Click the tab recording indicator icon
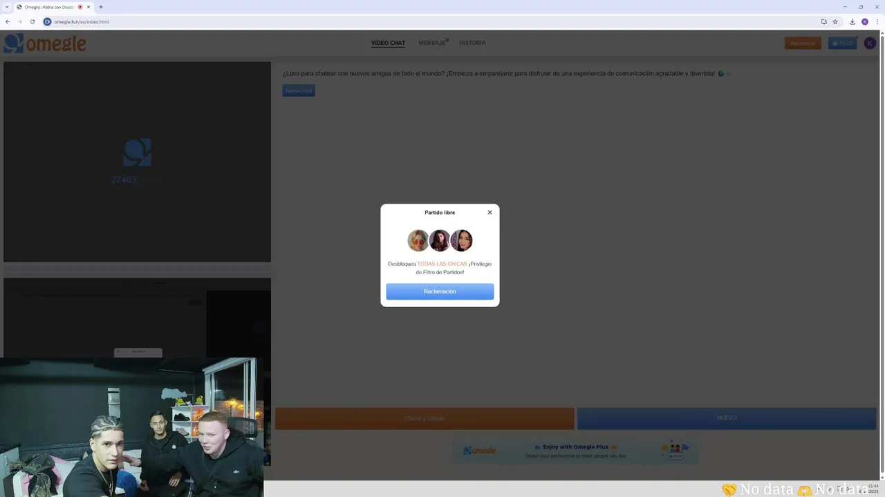 click(x=80, y=7)
